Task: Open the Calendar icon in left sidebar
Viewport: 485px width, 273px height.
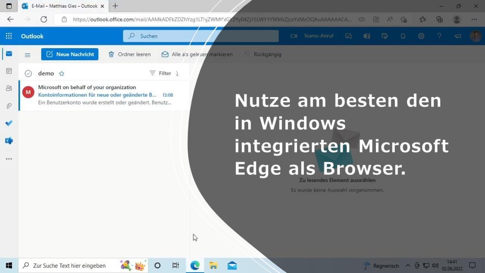Action: coord(9,71)
